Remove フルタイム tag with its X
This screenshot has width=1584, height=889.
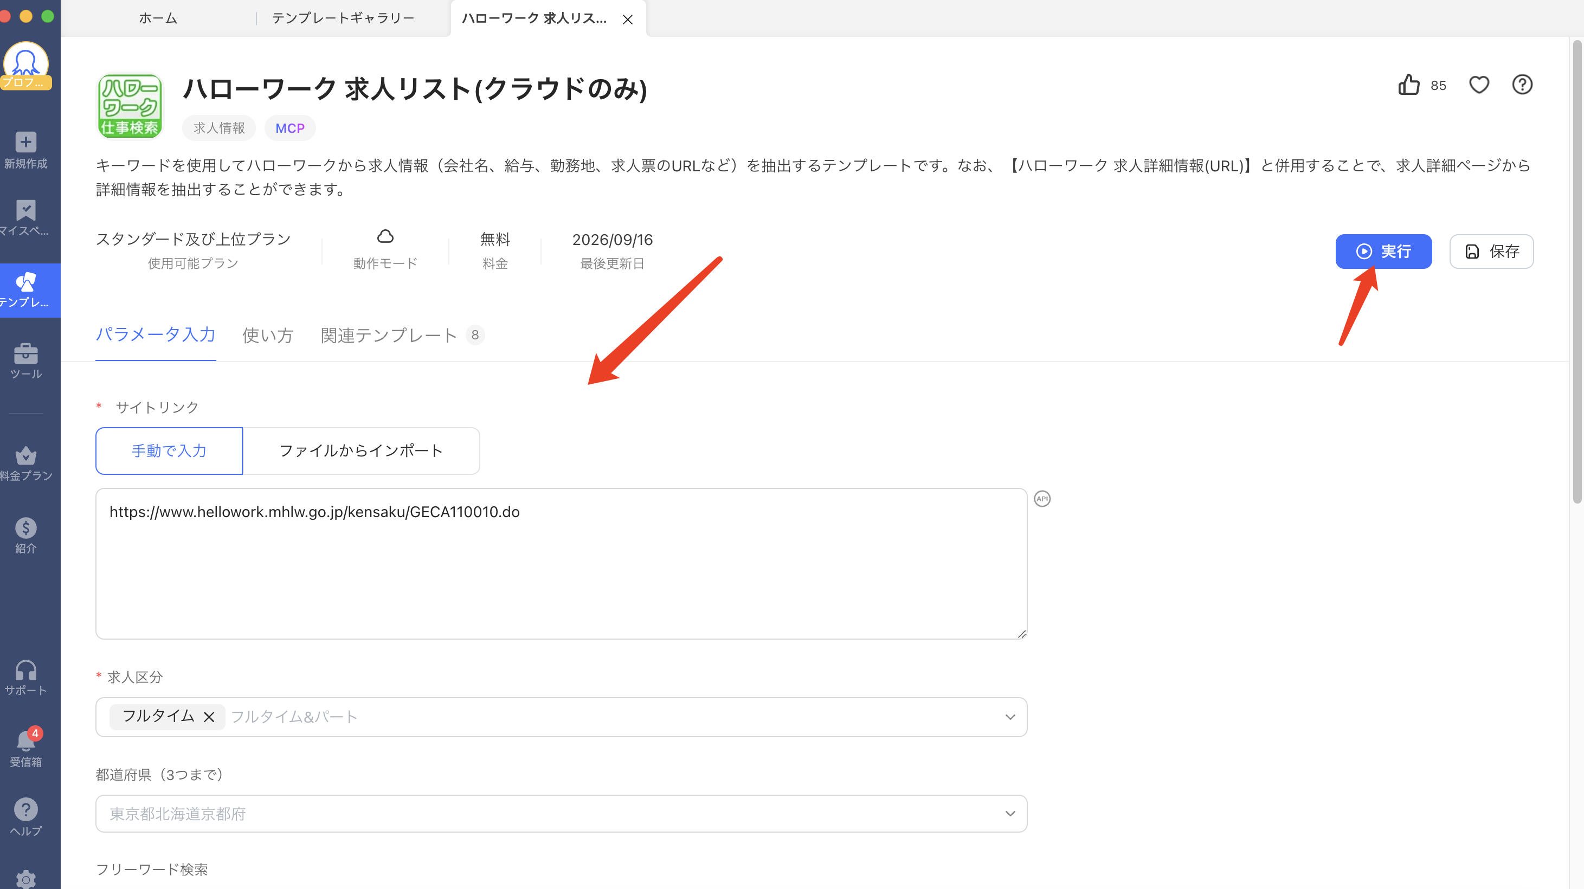[x=209, y=717]
